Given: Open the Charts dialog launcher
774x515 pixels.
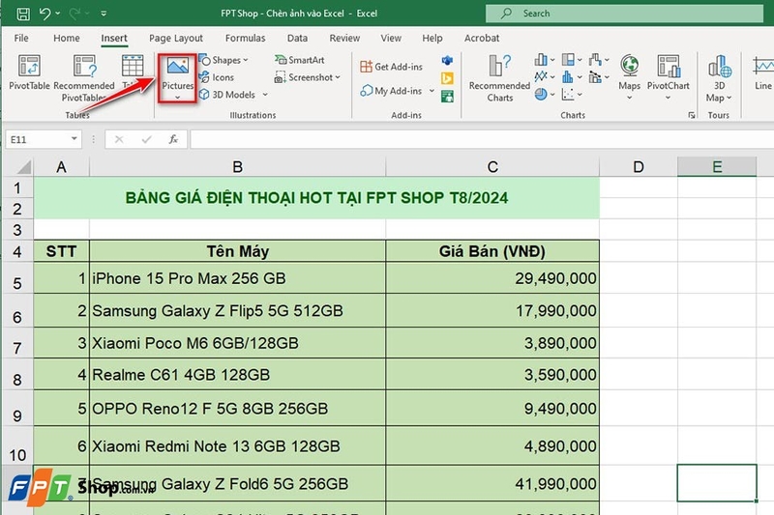Looking at the screenshot, I should click(x=692, y=115).
